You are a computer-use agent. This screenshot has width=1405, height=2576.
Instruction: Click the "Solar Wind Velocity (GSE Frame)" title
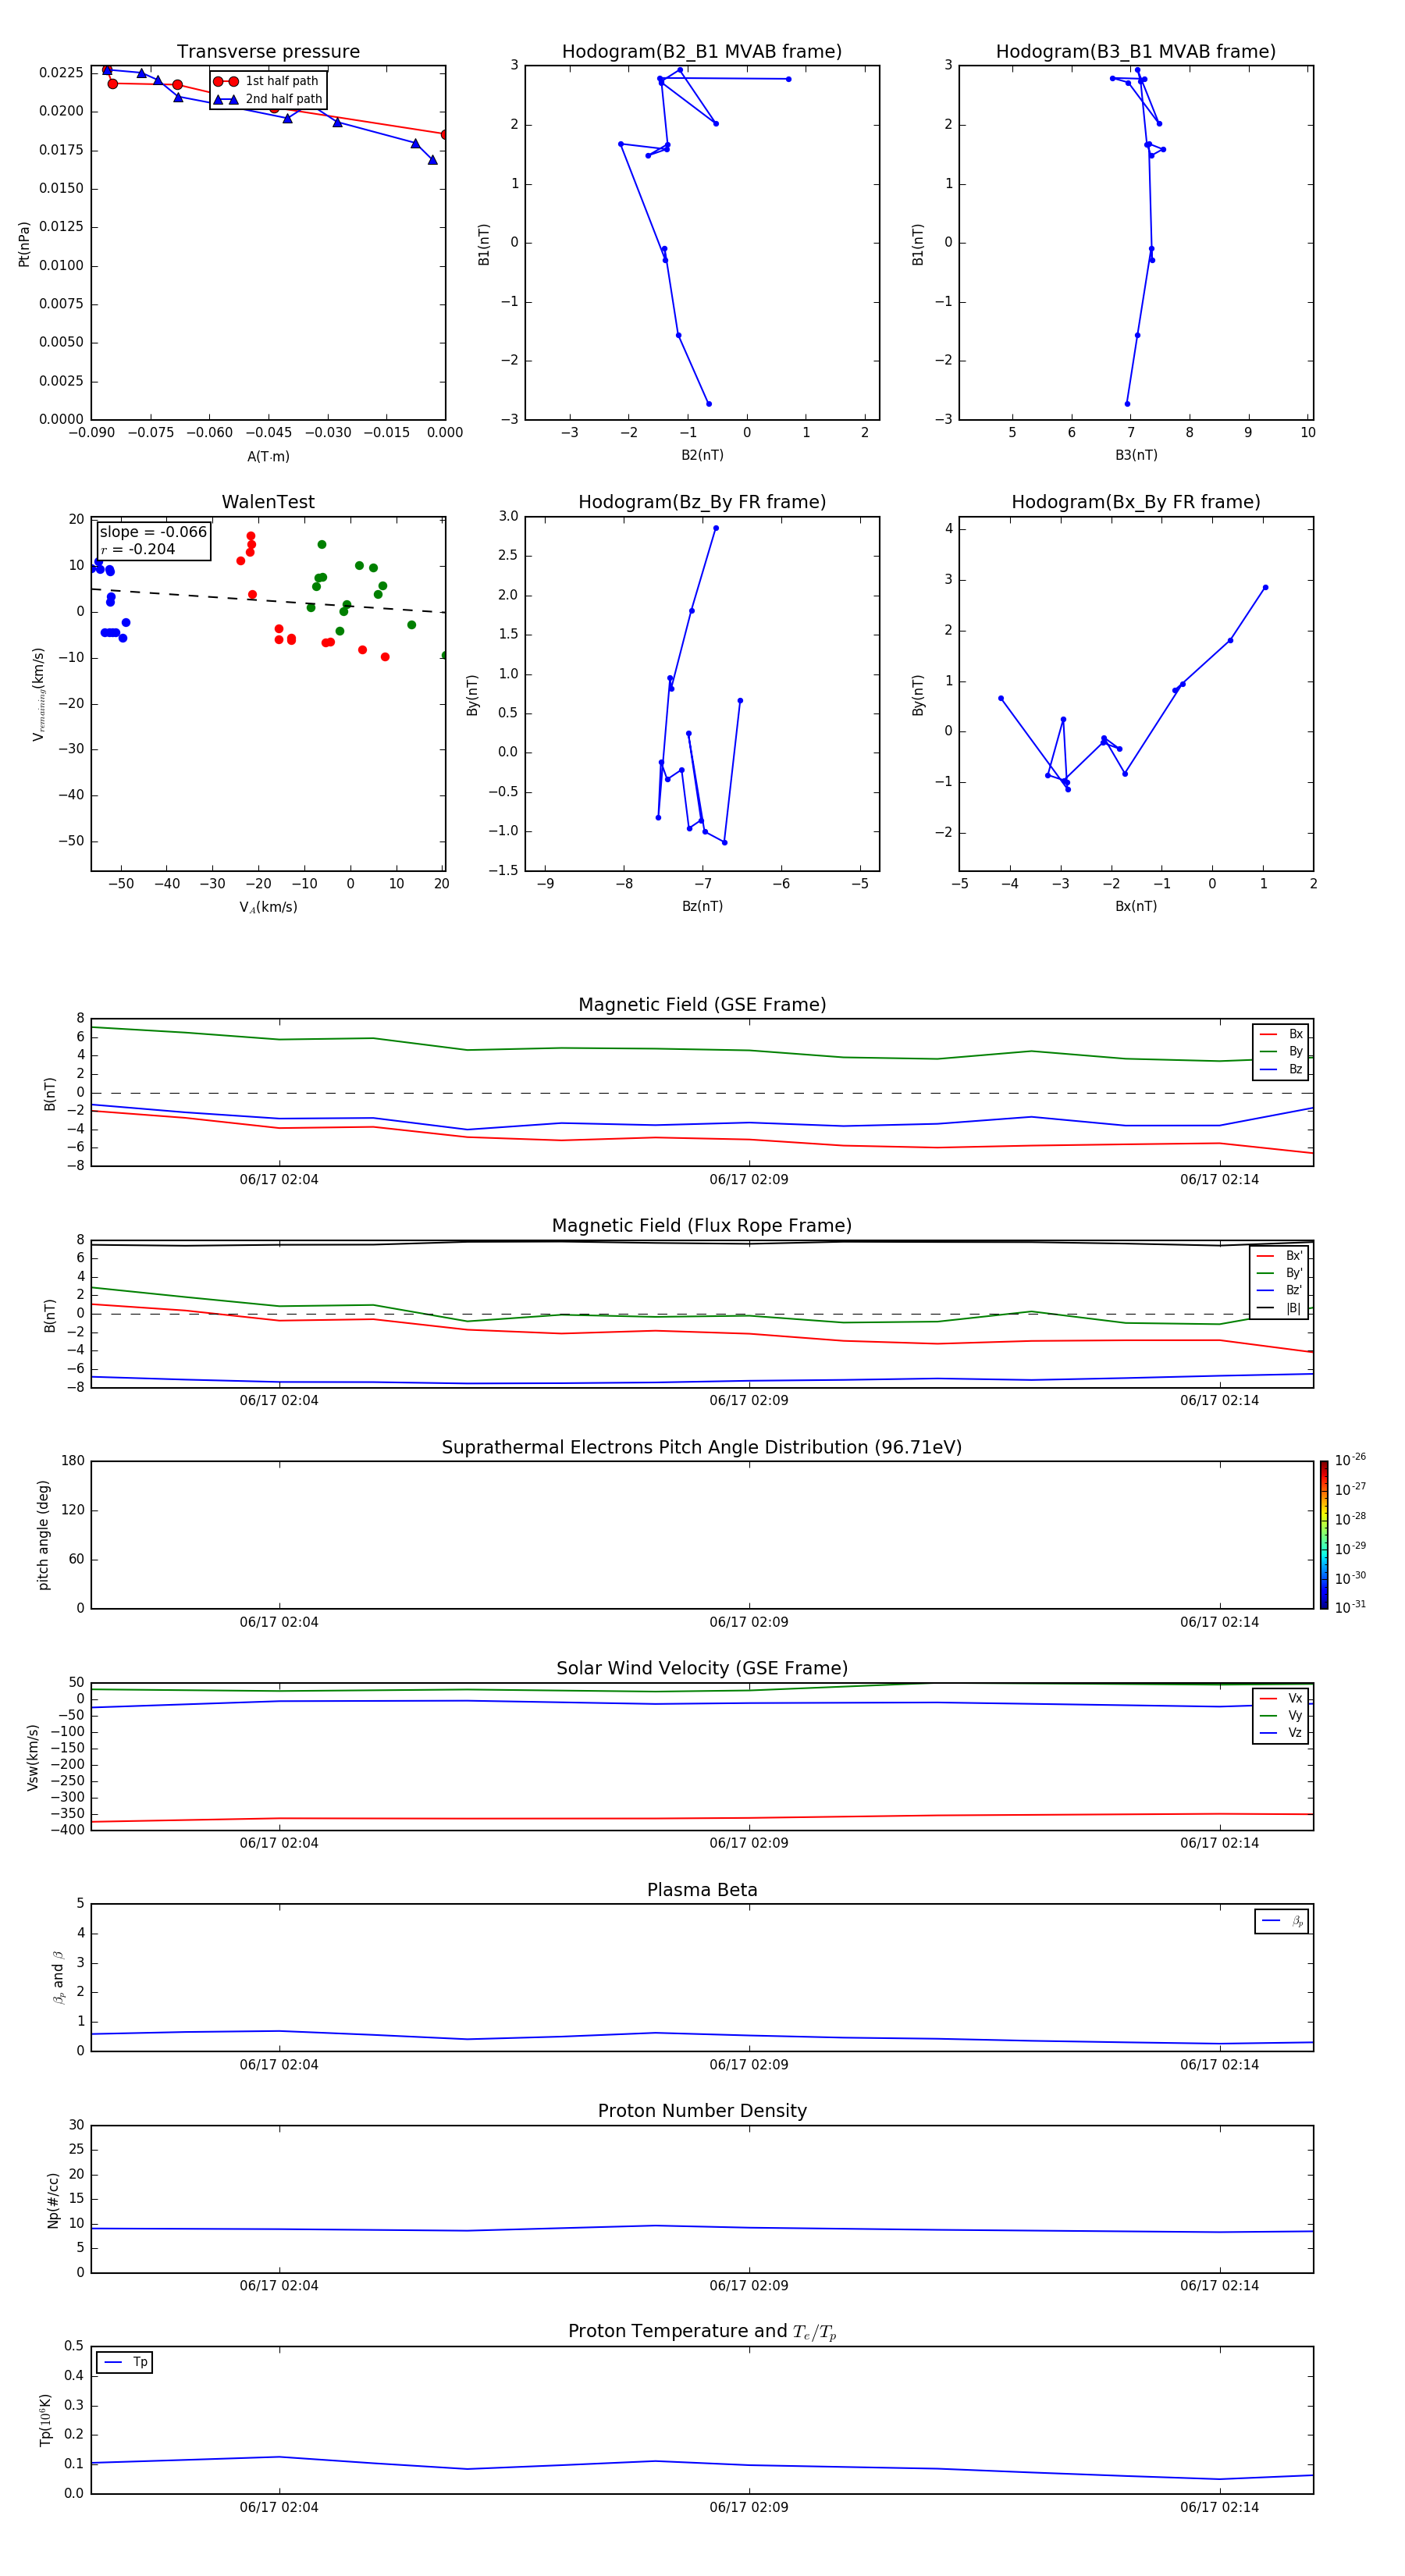click(x=702, y=1669)
